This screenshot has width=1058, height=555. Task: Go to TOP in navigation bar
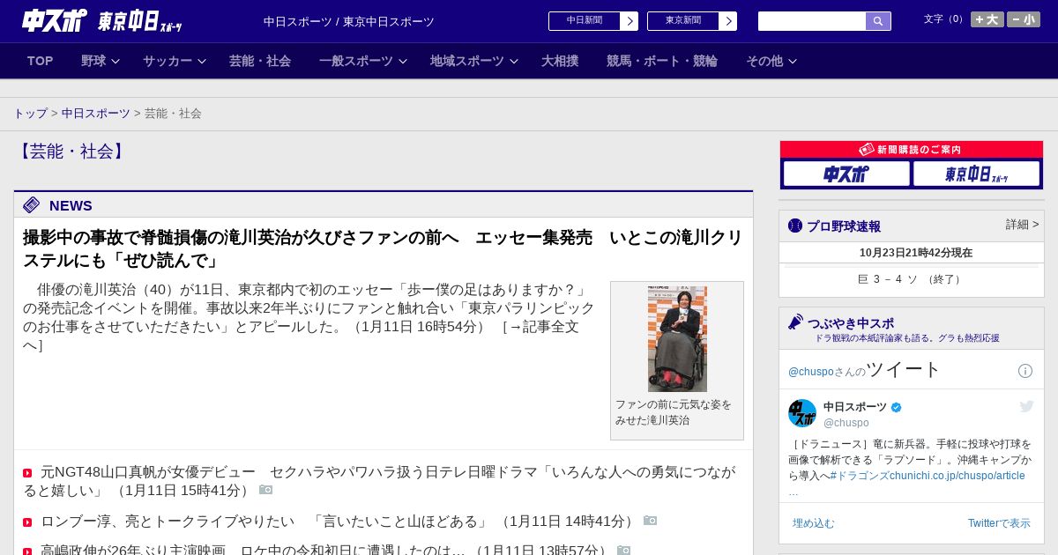click(x=41, y=61)
